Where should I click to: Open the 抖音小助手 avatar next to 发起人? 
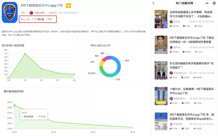click(x=31, y=13)
